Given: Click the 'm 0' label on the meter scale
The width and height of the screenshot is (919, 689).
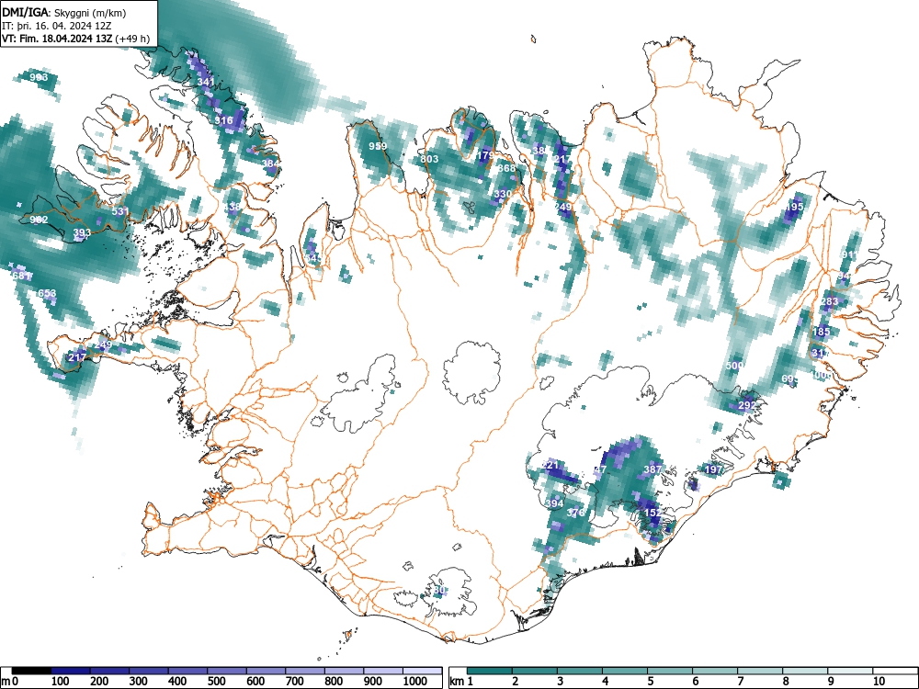Looking at the screenshot, I should click(10, 682).
